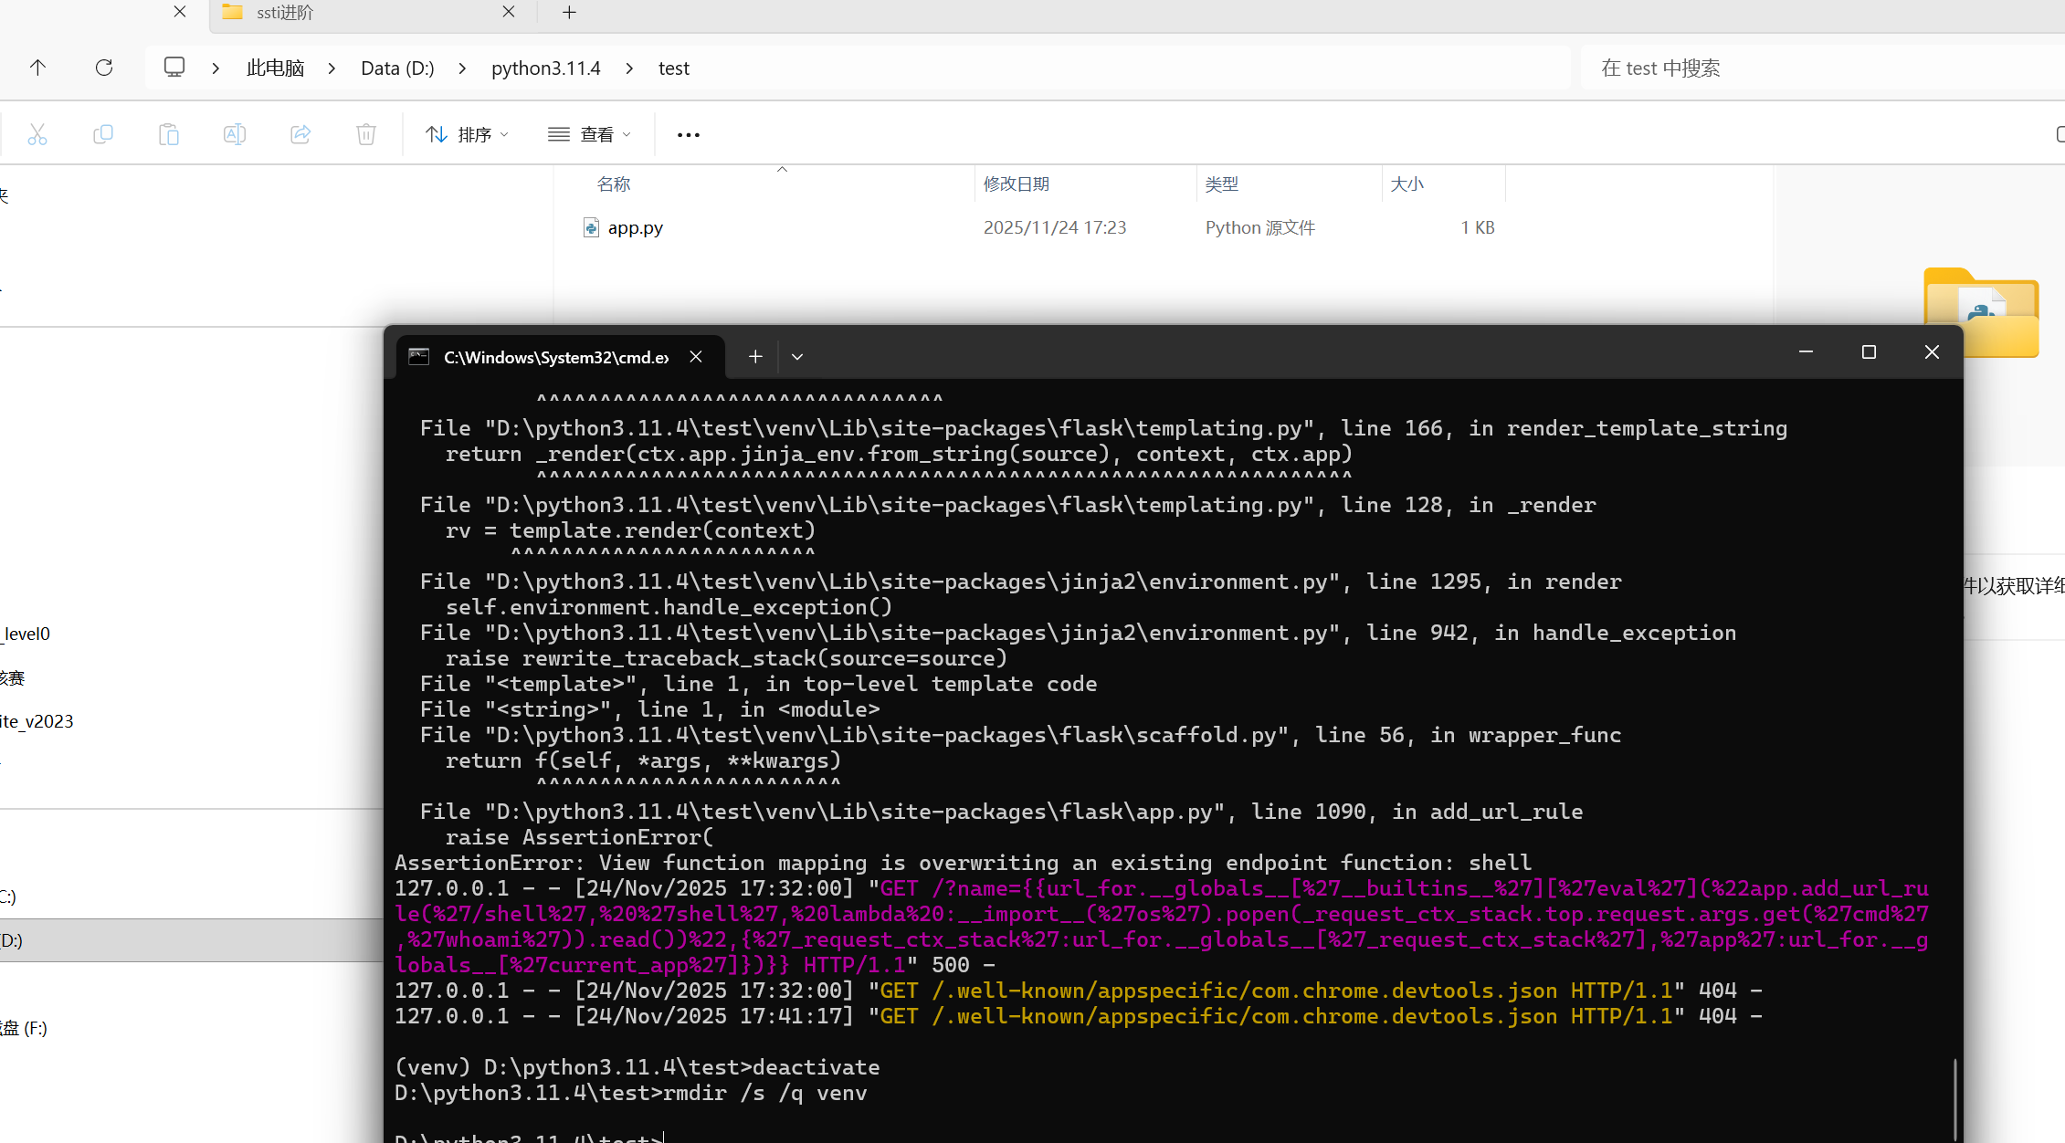
Task: Go up one folder level arrow
Action: (37, 68)
